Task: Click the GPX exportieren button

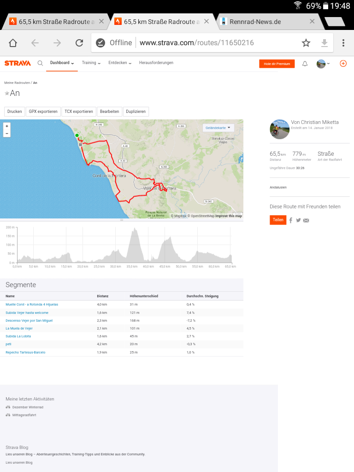Action: pos(43,112)
